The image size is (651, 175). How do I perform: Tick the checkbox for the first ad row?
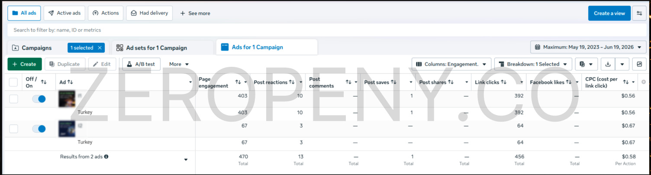[x=13, y=99]
